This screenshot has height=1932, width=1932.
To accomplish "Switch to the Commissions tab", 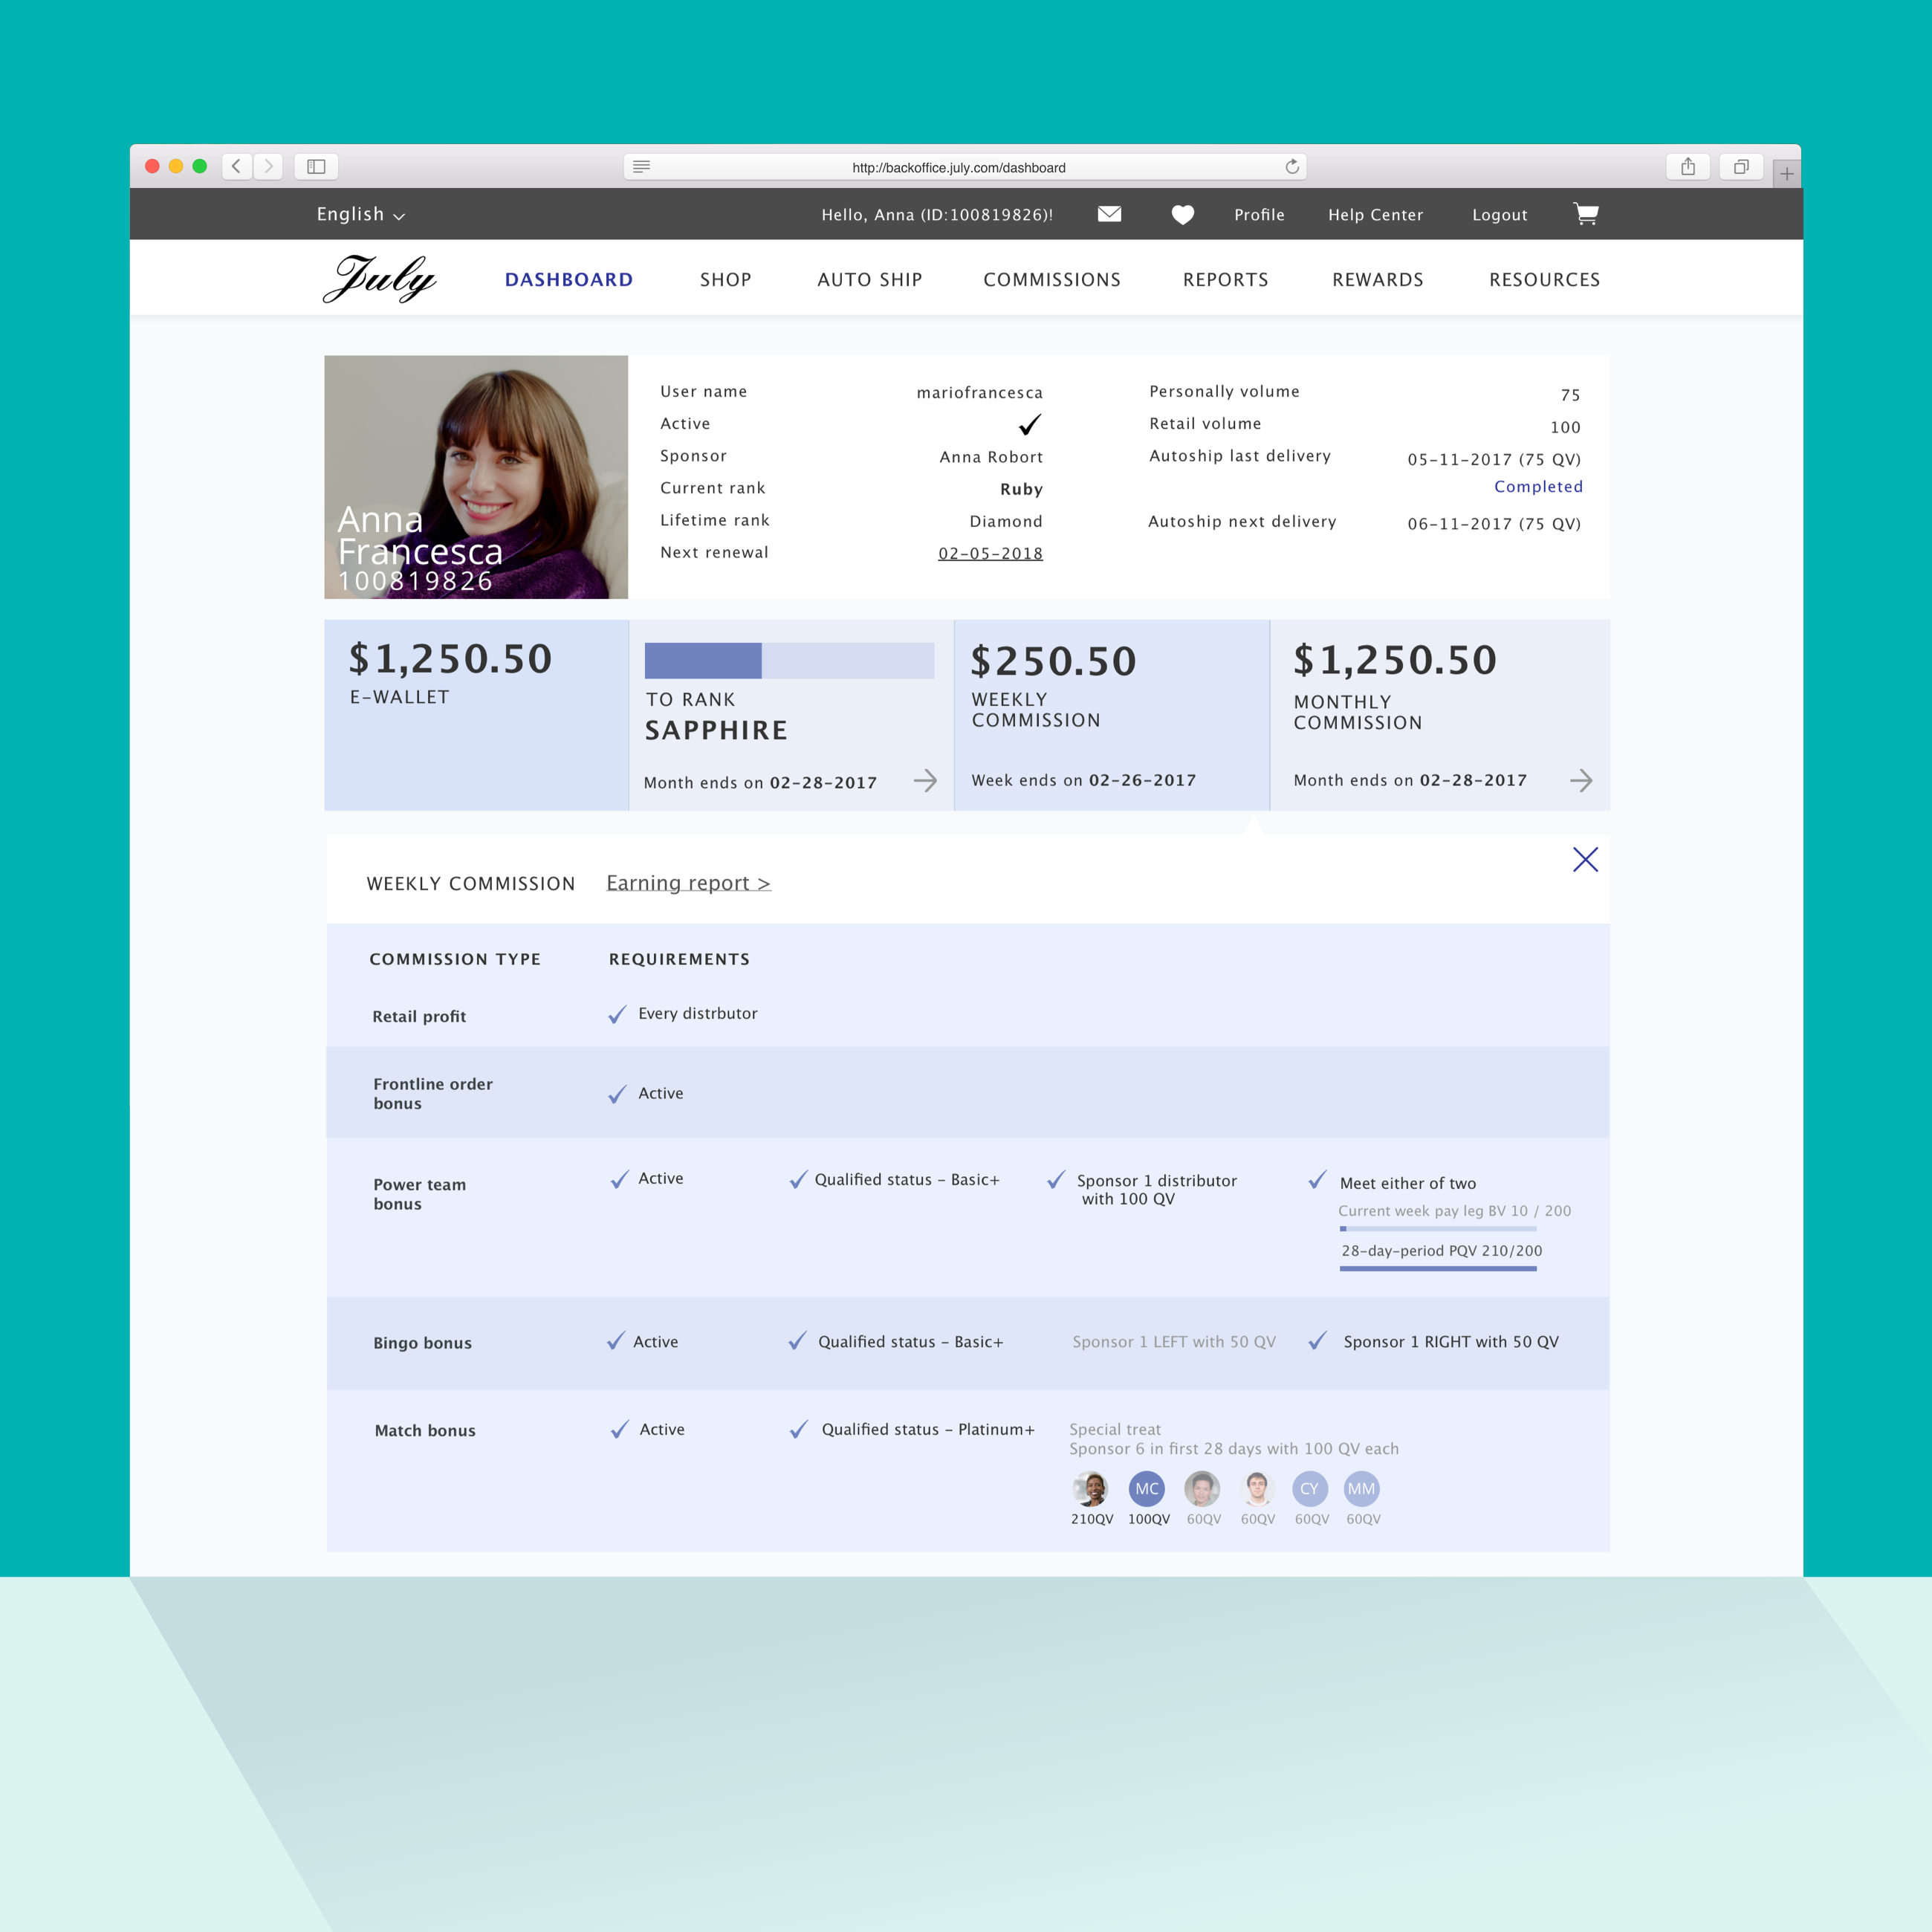I will (x=1052, y=280).
